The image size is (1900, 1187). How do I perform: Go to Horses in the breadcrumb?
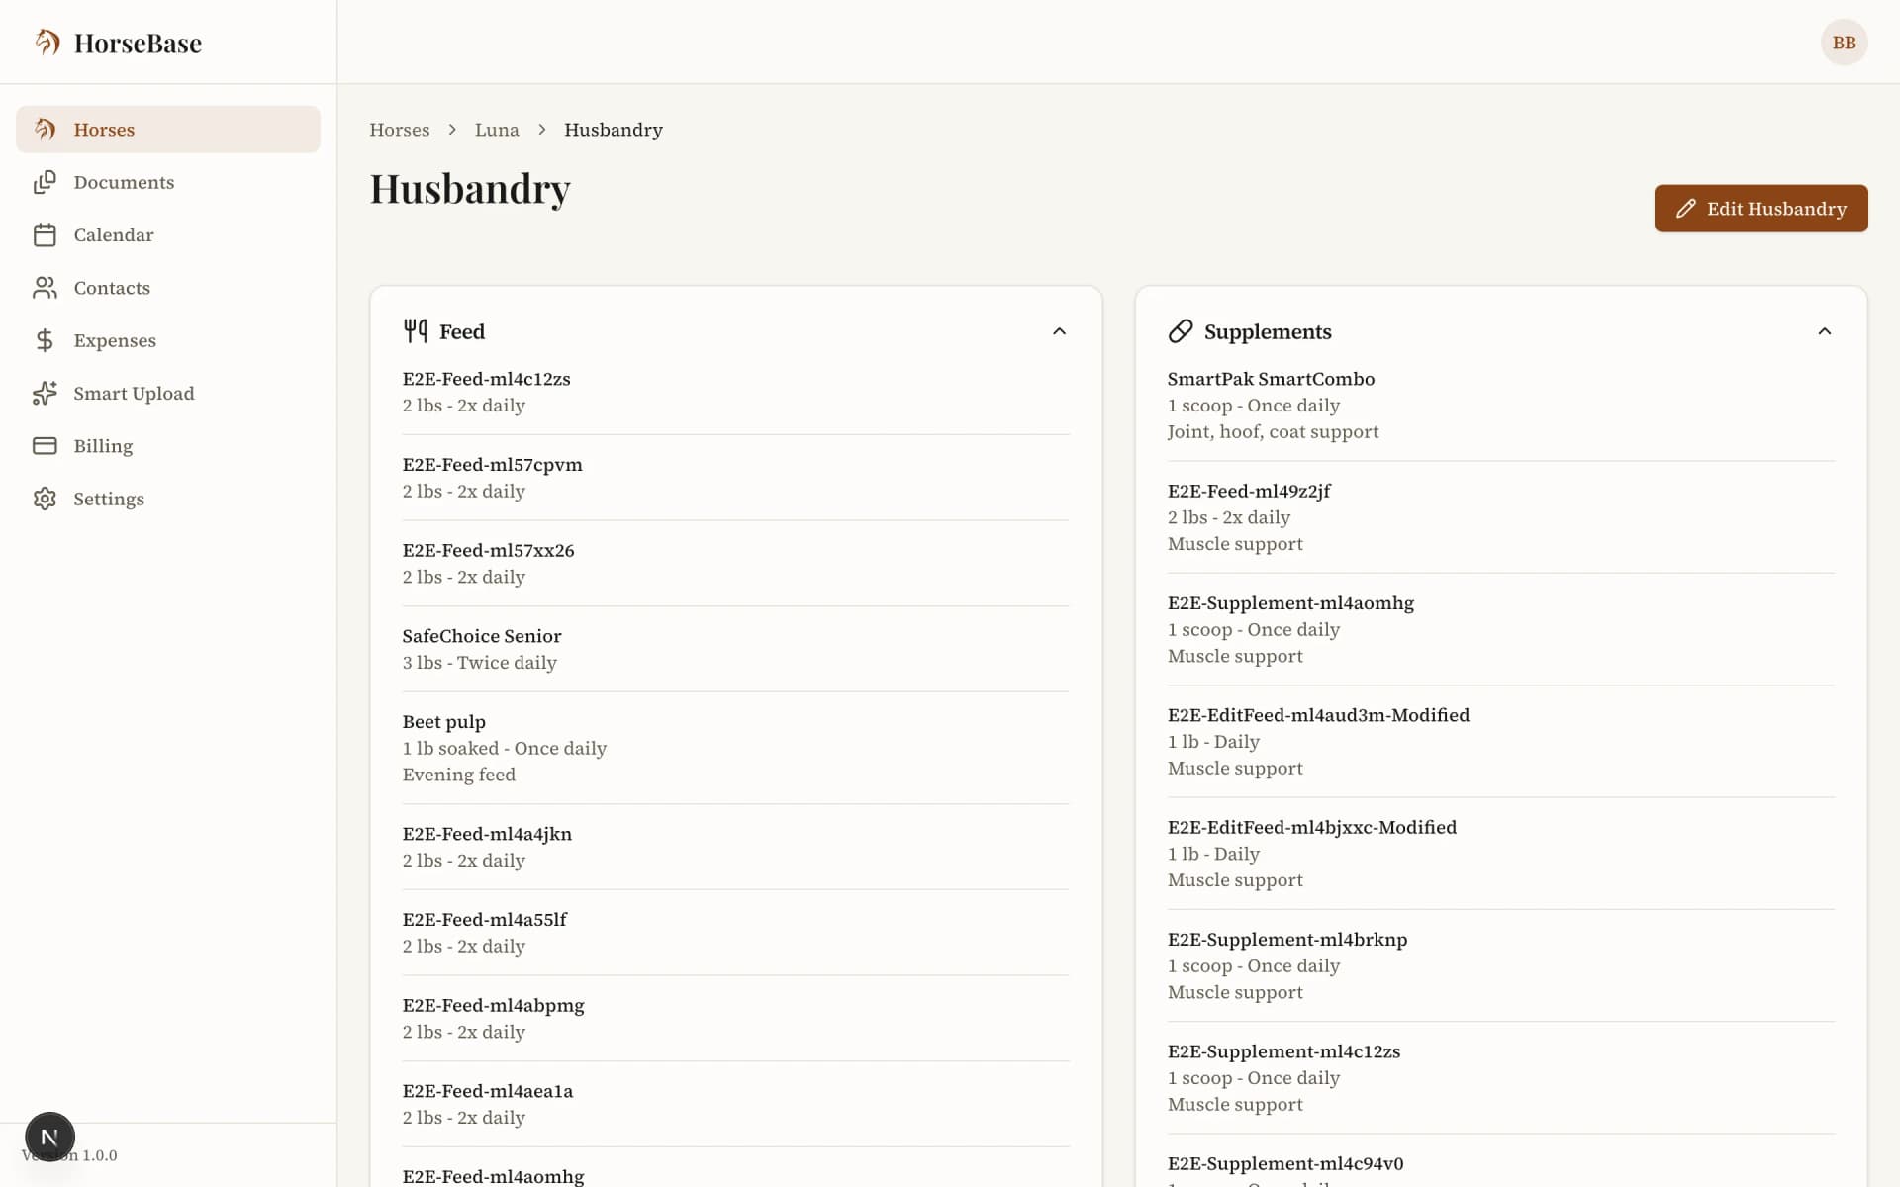tap(399, 130)
